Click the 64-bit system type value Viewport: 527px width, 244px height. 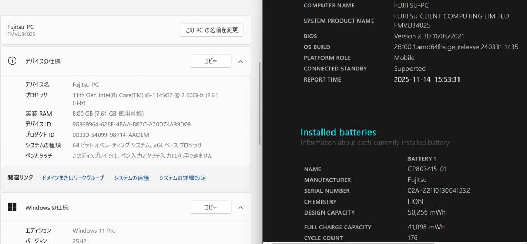click(x=137, y=145)
